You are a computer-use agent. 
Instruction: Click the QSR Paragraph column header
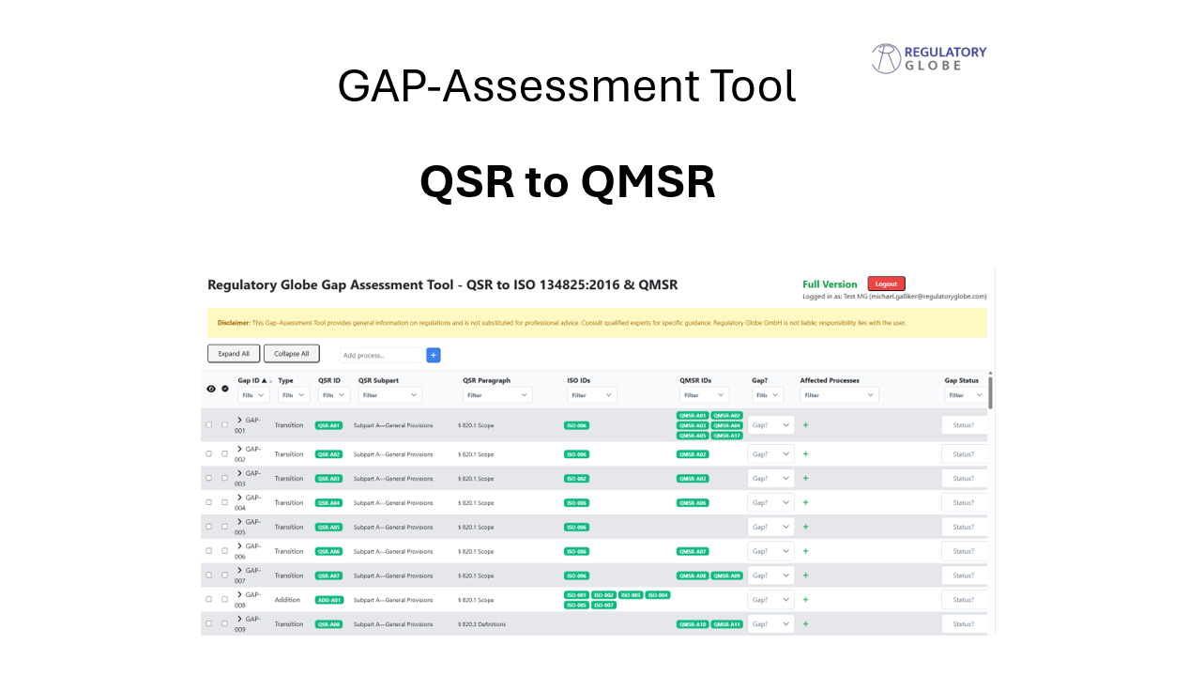(x=486, y=380)
